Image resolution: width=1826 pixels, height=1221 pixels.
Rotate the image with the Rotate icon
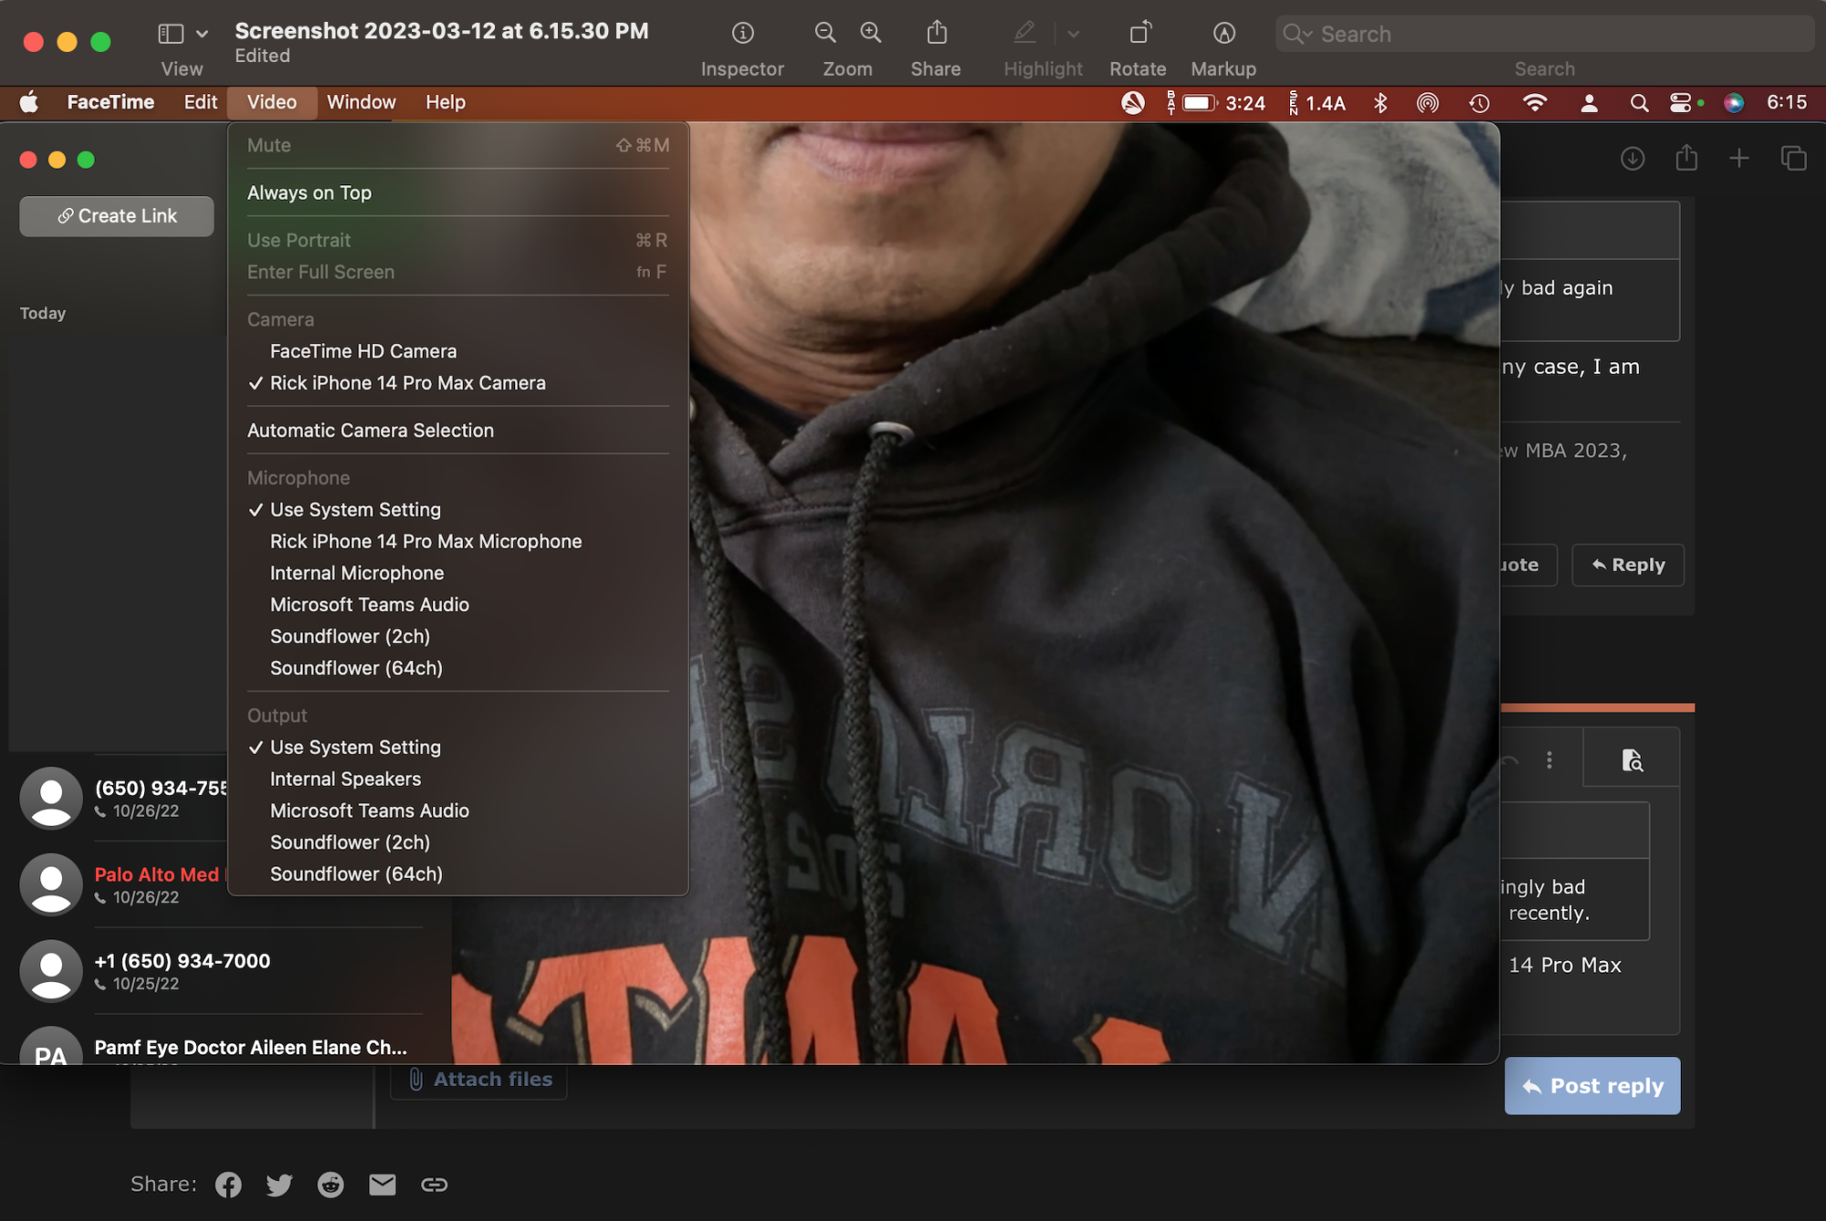tap(1139, 34)
